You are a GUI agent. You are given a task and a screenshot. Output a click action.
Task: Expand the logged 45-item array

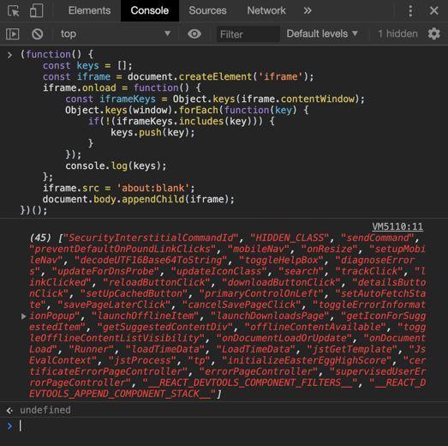click(24, 316)
